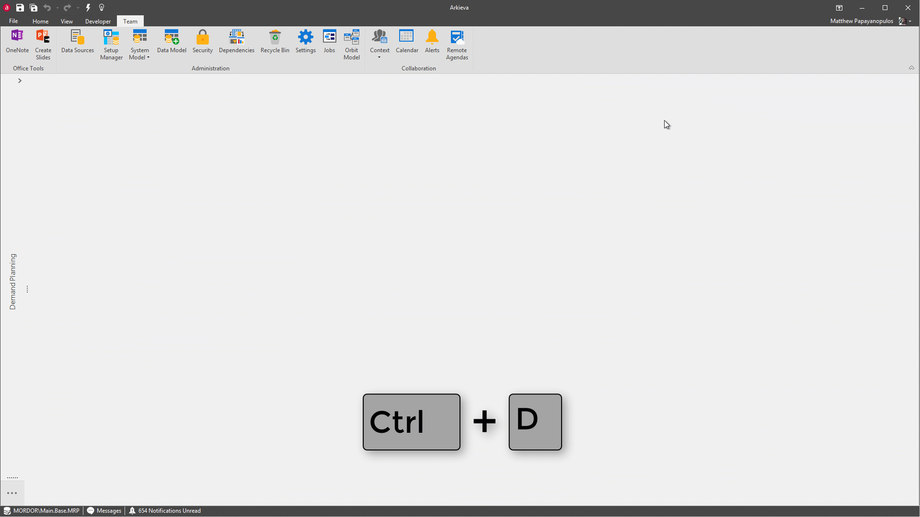View Alerts bell
This screenshot has height=517, width=920.
coord(432,41)
